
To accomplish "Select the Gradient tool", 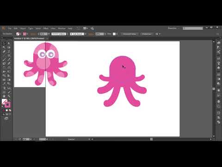I will point(9,80).
